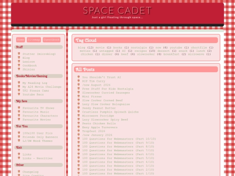The width and height of the screenshot is (235, 176).
Task: Open the Sitemap button
Action: pos(34,40)
